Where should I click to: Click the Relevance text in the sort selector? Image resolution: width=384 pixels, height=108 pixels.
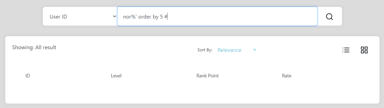[x=229, y=50]
